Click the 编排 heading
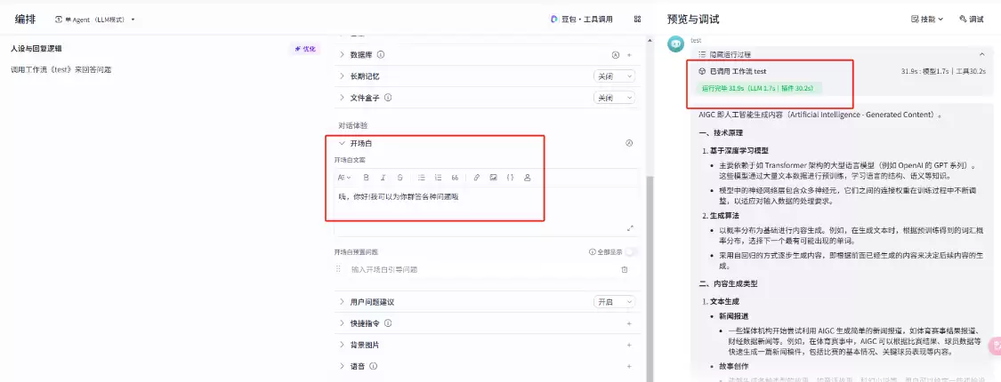 [26, 20]
